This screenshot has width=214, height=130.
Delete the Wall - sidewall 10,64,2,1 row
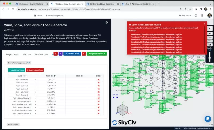tap(98, 89)
